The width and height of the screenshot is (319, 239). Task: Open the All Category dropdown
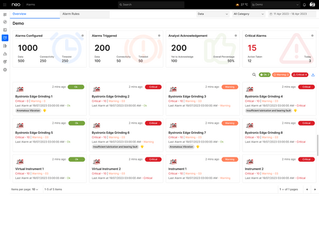pos(248,14)
